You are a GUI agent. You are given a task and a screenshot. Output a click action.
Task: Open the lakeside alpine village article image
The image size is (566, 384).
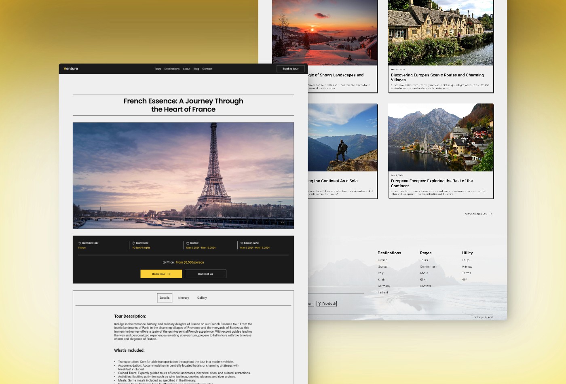click(441, 137)
